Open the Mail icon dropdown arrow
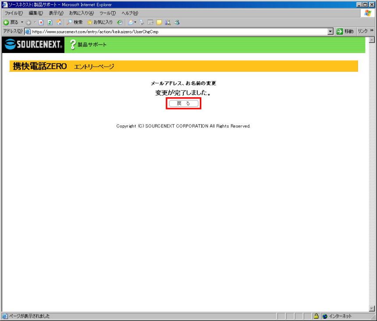This screenshot has height=321, width=377. click(135, 22)
